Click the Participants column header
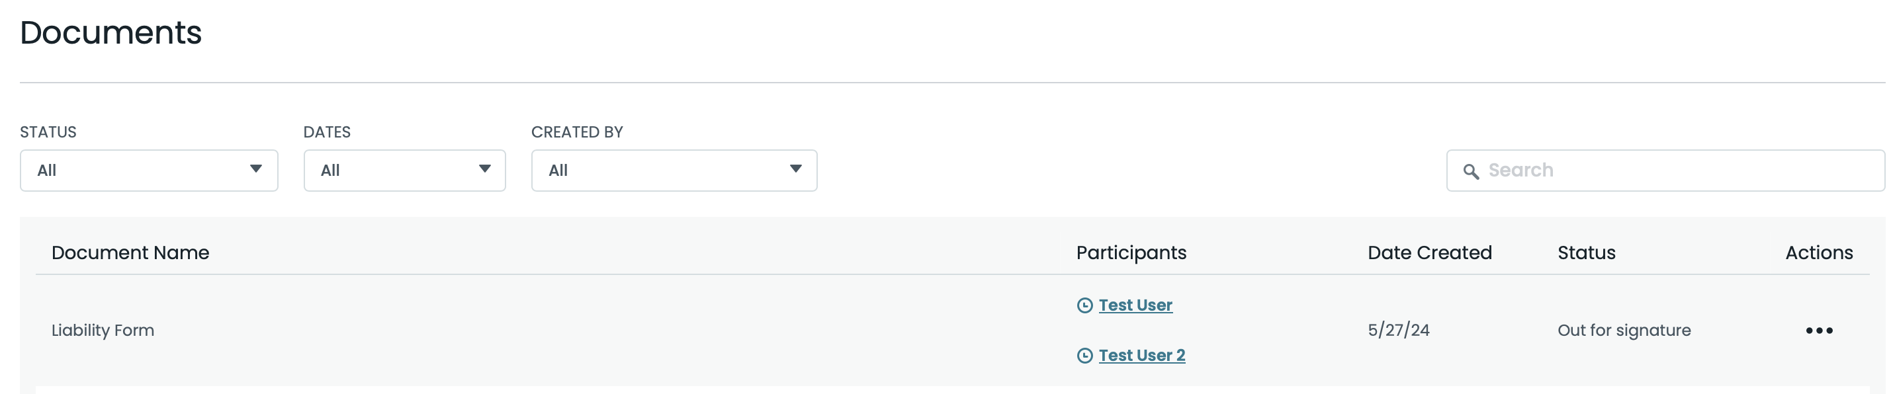This screenshot has height=394, width=1891. point(1131,253)
